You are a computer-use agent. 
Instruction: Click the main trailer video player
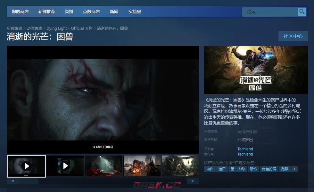point(103,100)
